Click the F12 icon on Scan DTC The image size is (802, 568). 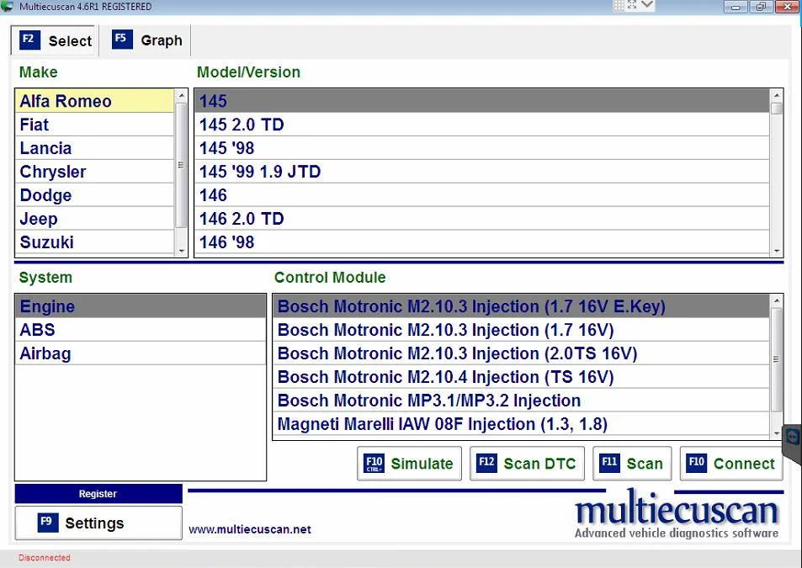pos(486,463)
